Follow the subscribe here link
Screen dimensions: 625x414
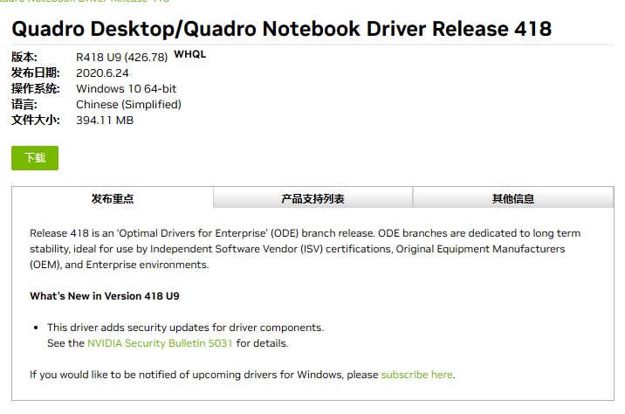click(416, 375)
